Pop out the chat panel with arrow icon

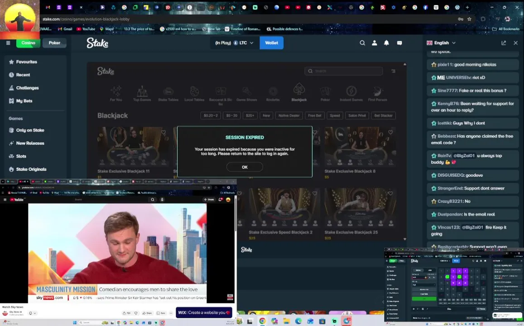point(504,43)
